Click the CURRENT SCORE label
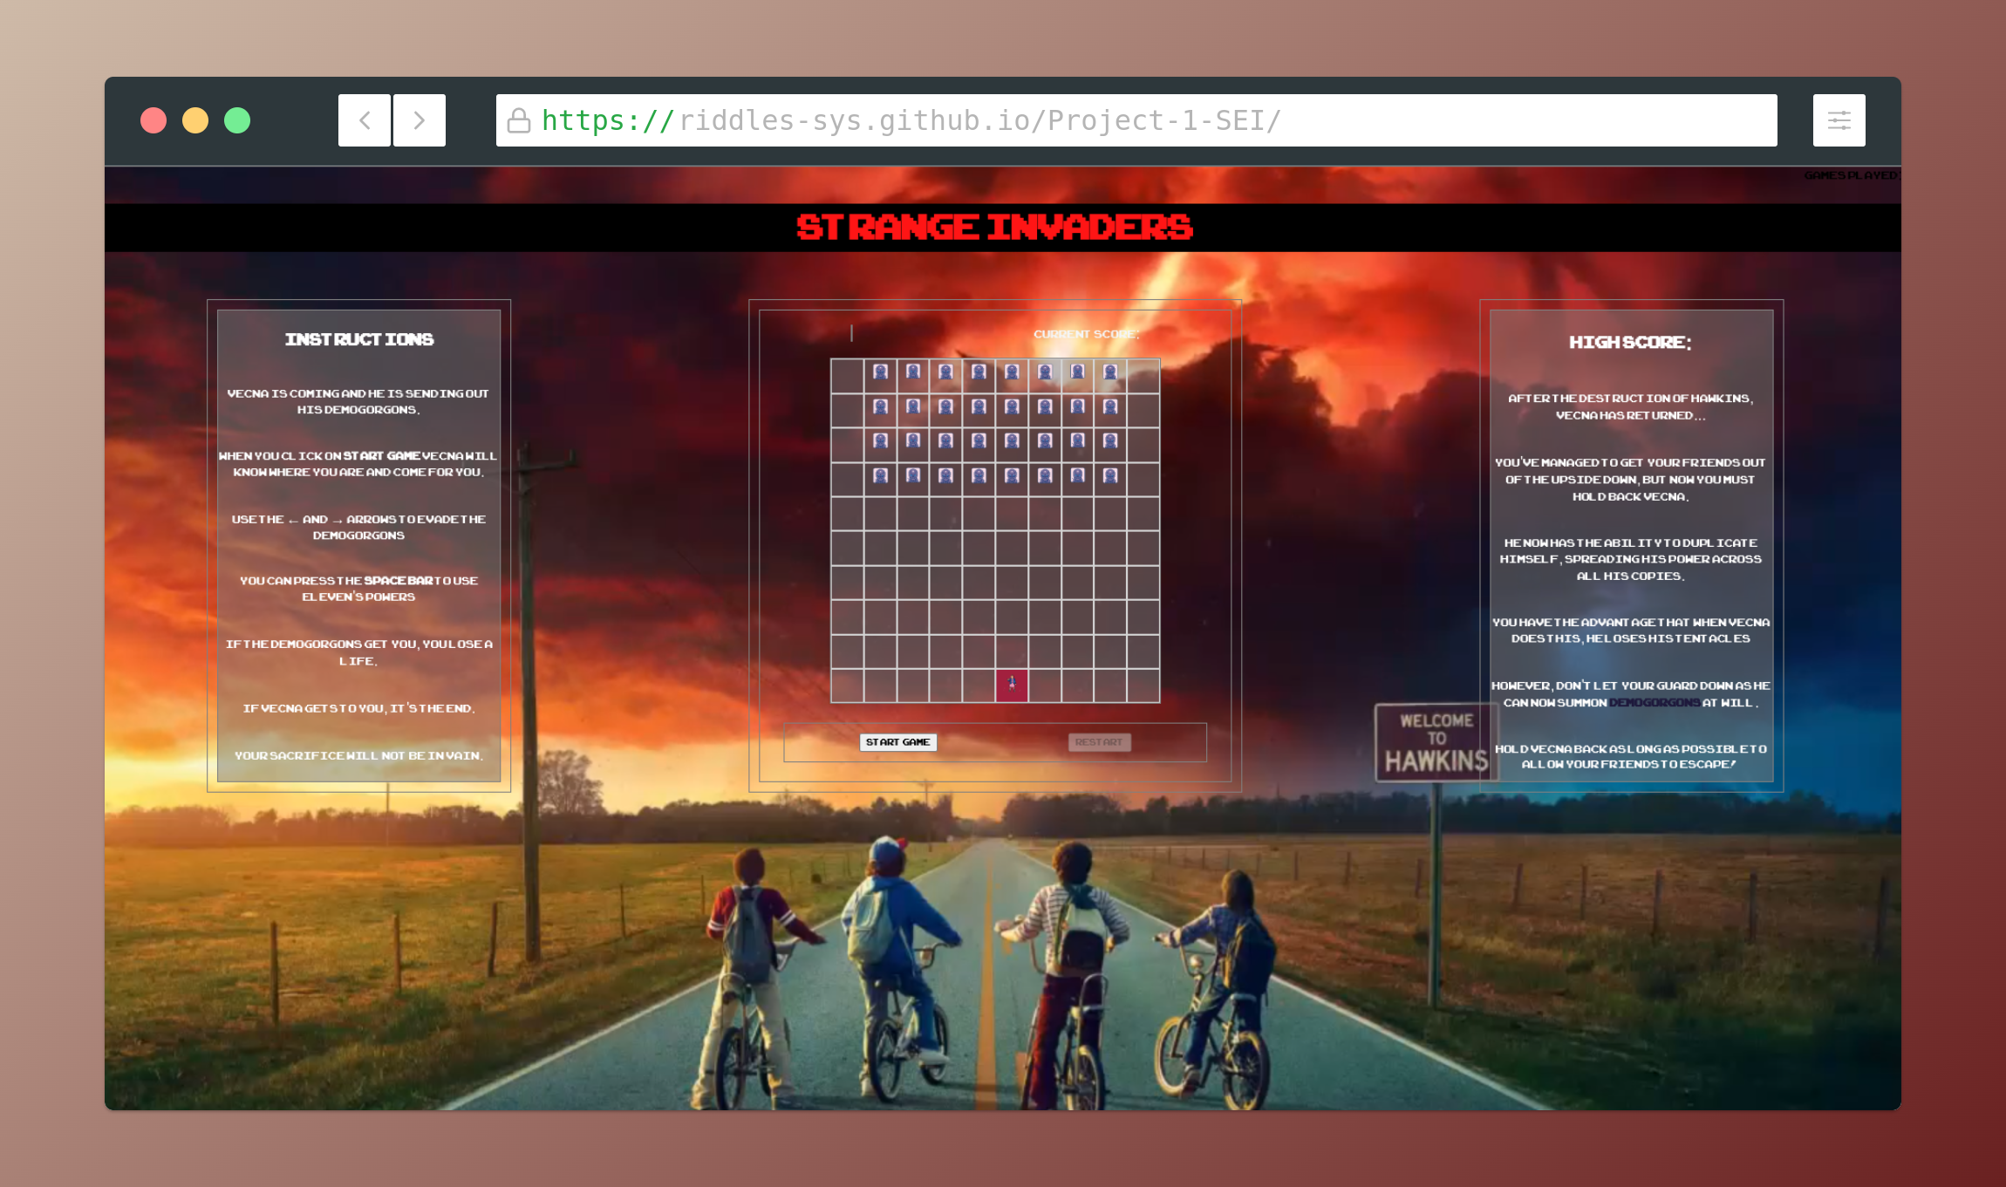The width and height of the screenshot is (2006, 1187). coord(1086,334)
